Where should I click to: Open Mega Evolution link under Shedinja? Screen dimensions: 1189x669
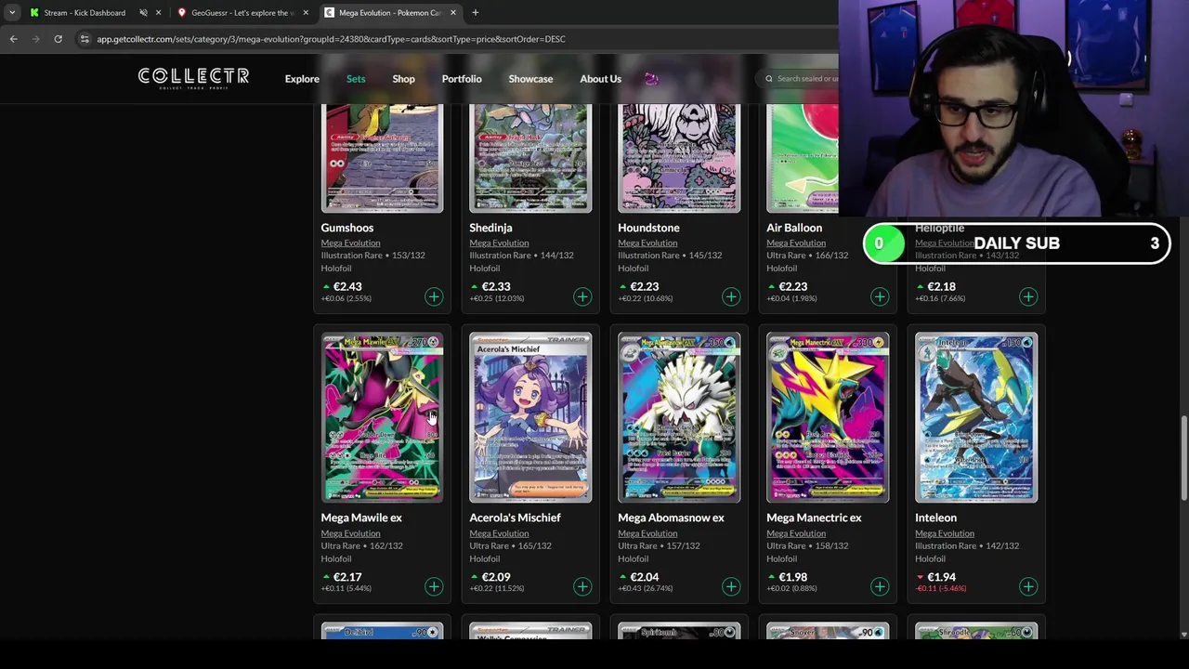coord(499,243)
